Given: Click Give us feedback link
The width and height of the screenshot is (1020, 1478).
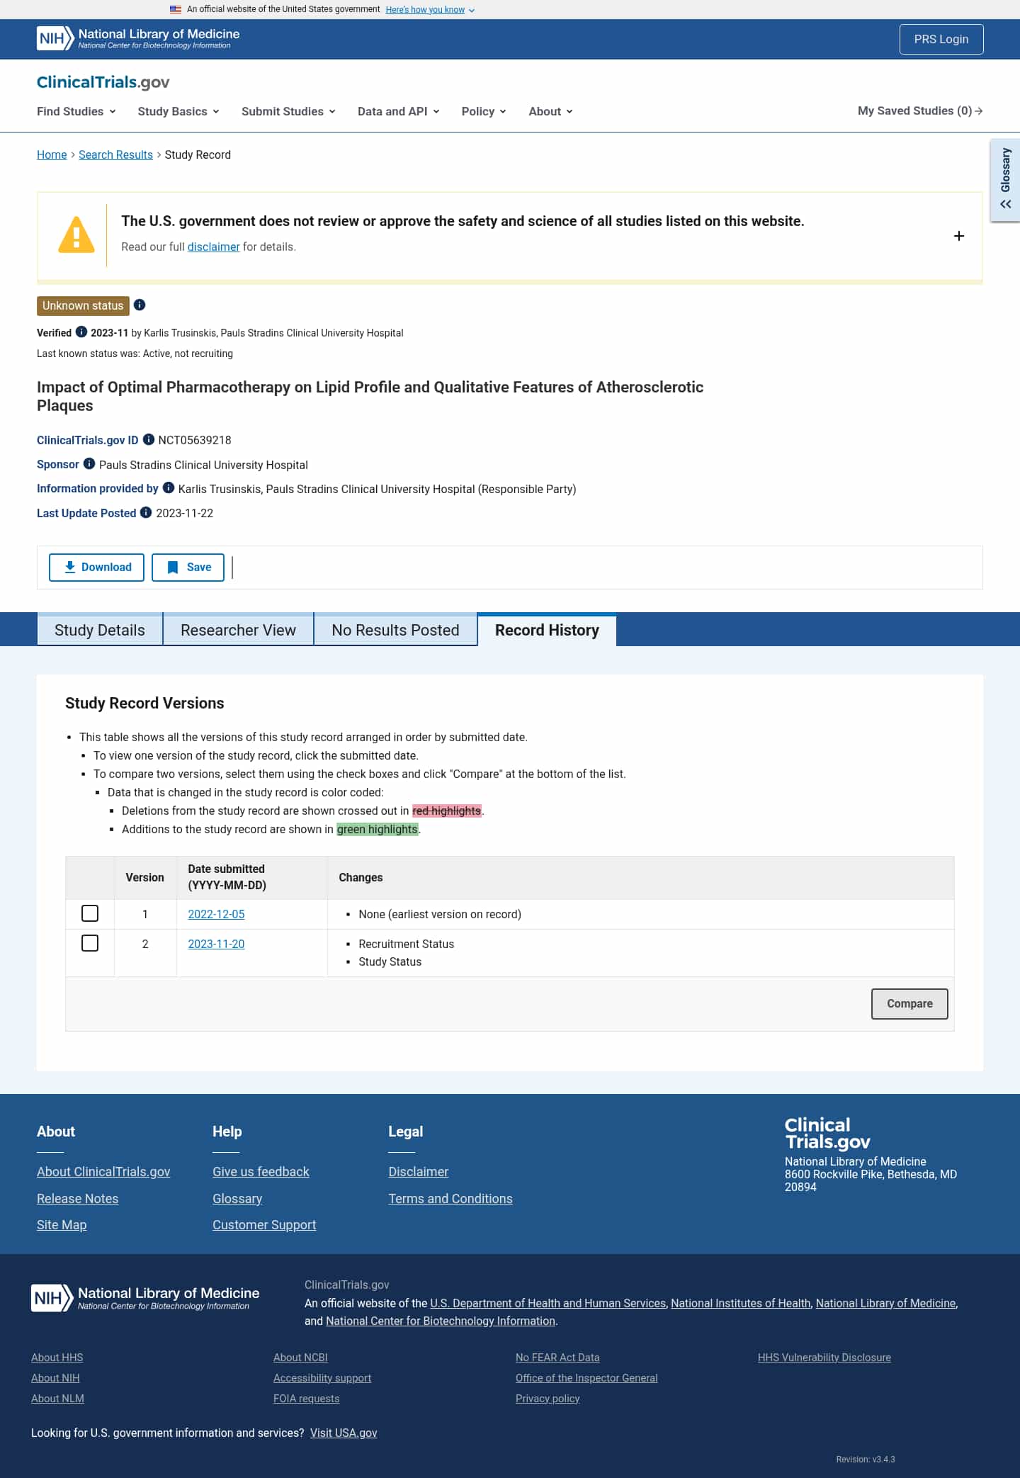Looking at the screenshot, I should [261, 1172].
